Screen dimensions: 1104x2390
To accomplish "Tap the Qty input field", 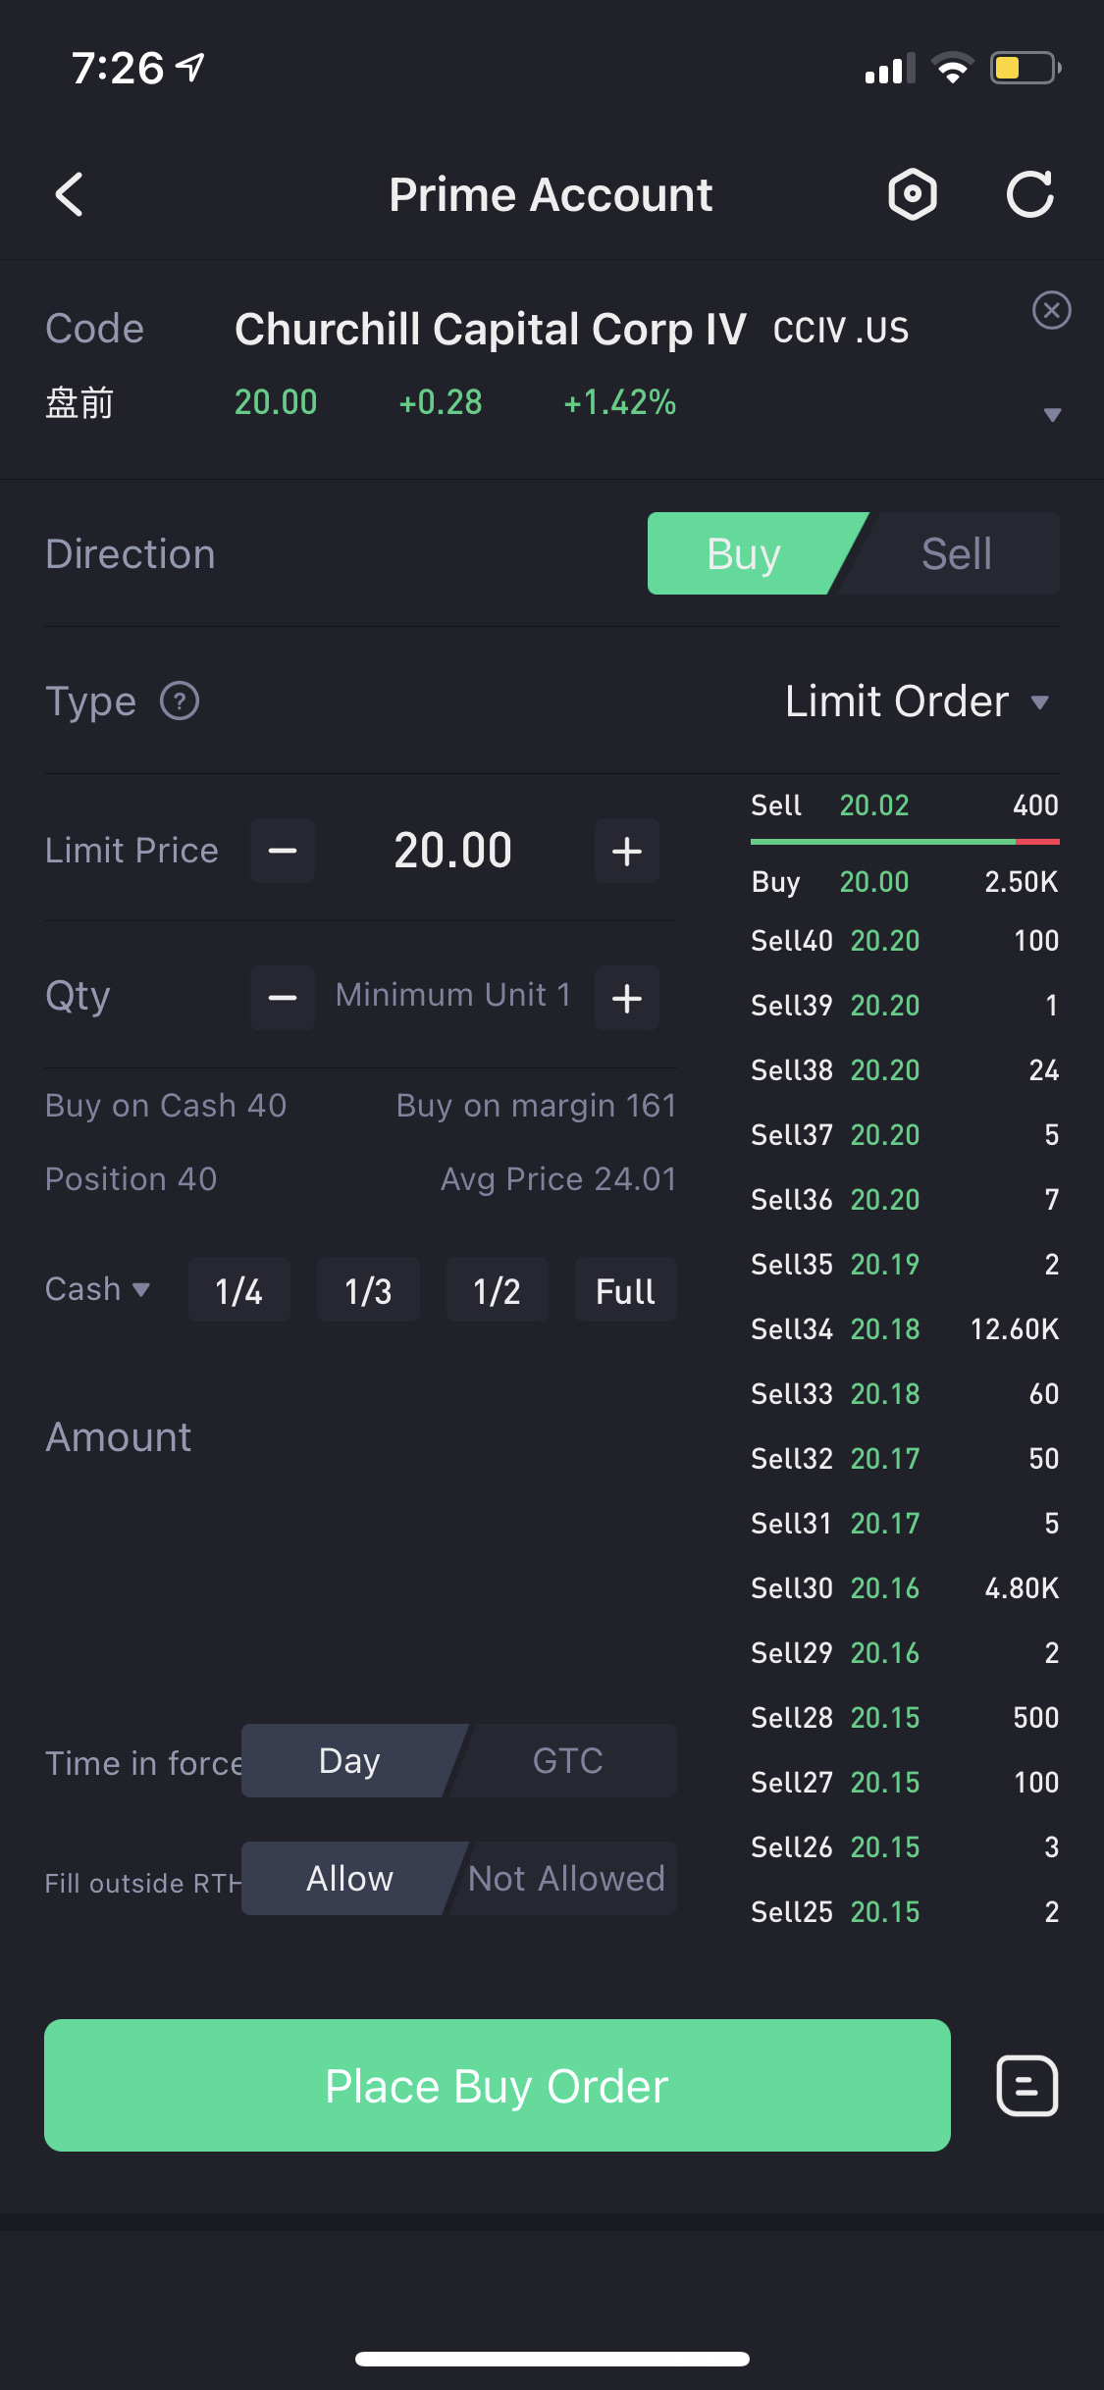I will 453,996.
